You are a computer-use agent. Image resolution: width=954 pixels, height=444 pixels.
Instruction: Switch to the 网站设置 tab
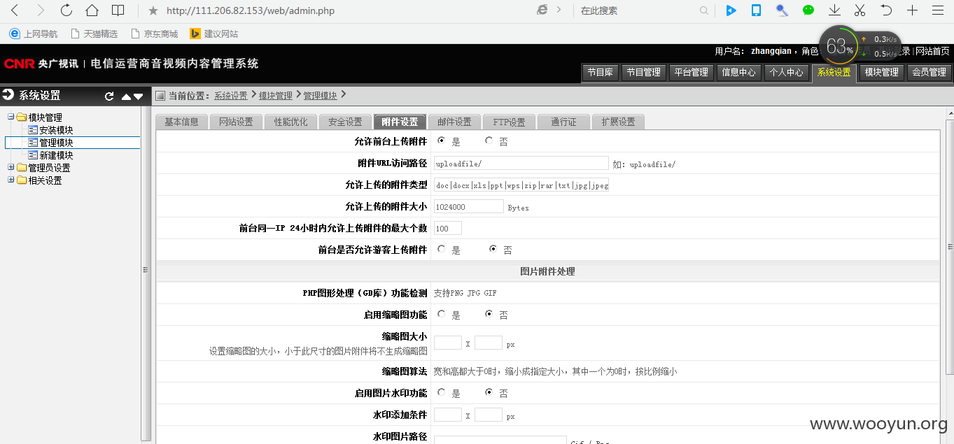236,122
